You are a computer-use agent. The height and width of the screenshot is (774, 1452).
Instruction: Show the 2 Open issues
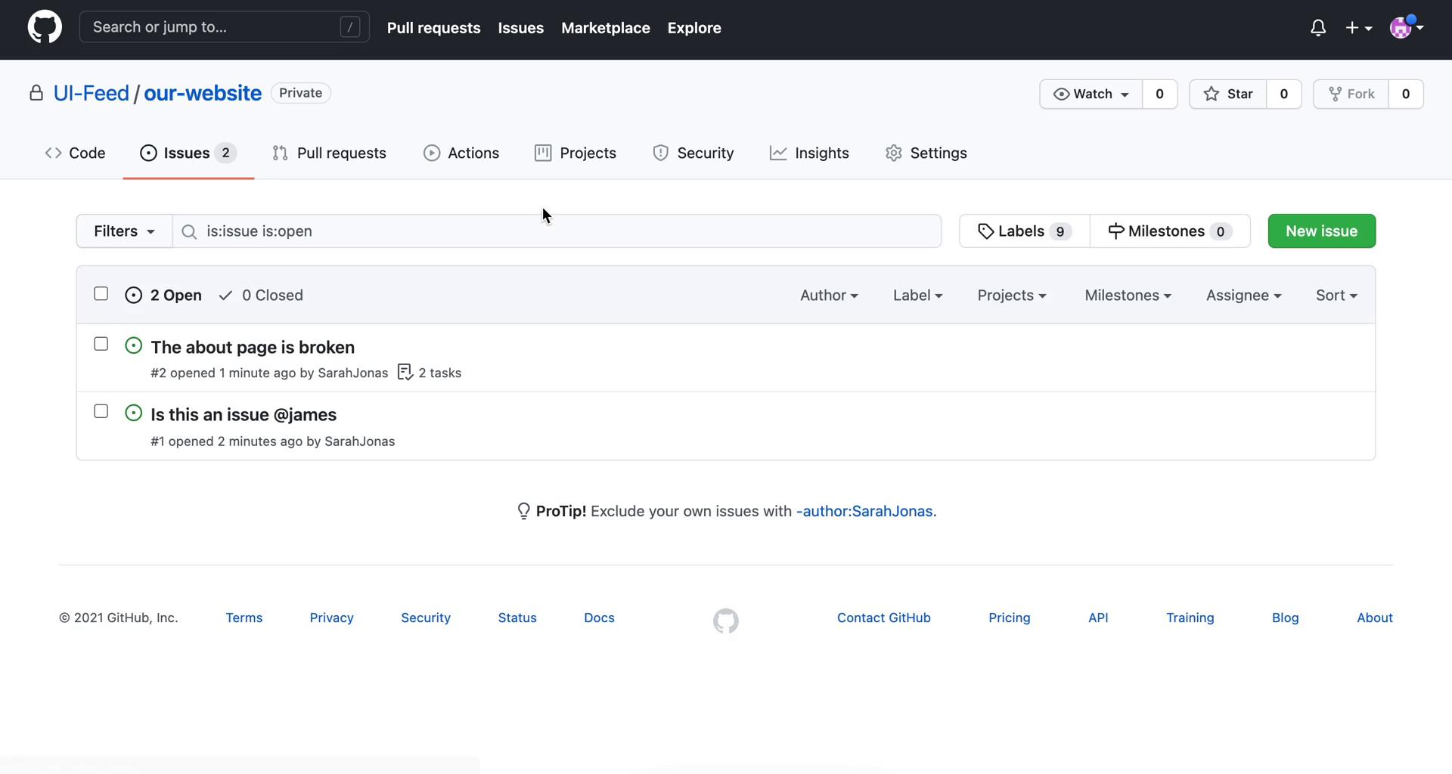point(164,296)
